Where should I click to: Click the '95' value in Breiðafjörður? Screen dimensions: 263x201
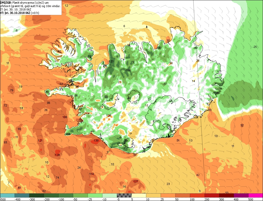pos(77,87)
